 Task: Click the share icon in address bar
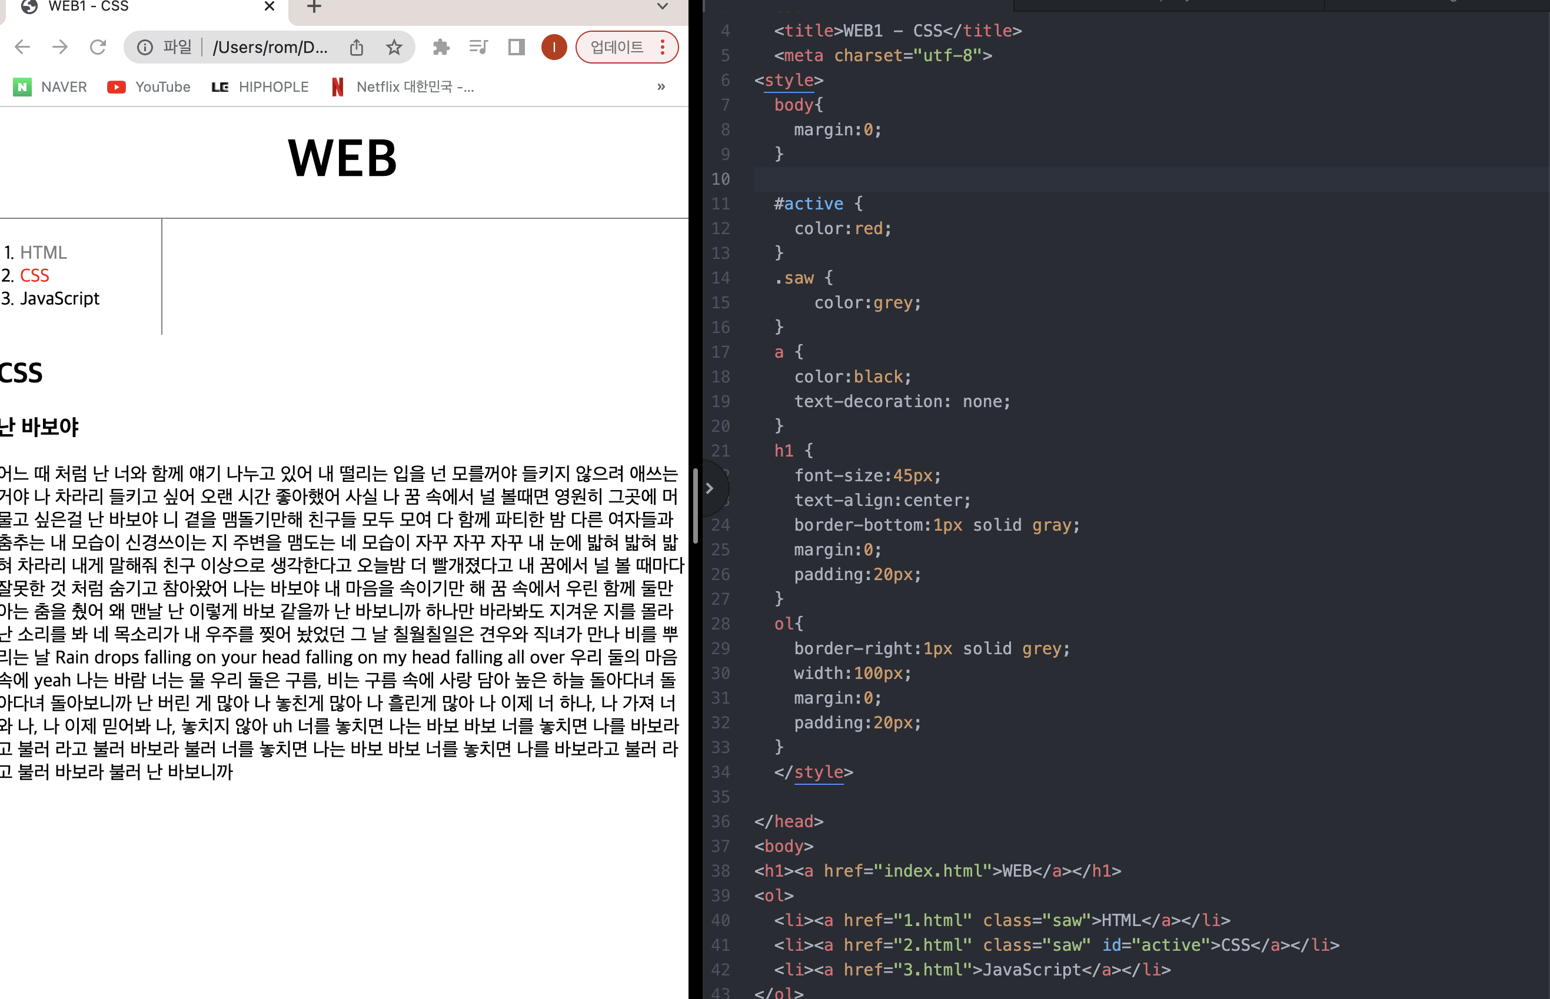(356, 47)
